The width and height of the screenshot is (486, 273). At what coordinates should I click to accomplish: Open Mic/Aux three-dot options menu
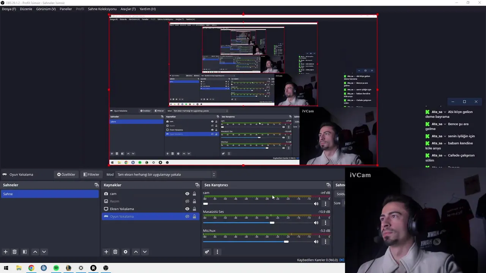pos(325,242)
